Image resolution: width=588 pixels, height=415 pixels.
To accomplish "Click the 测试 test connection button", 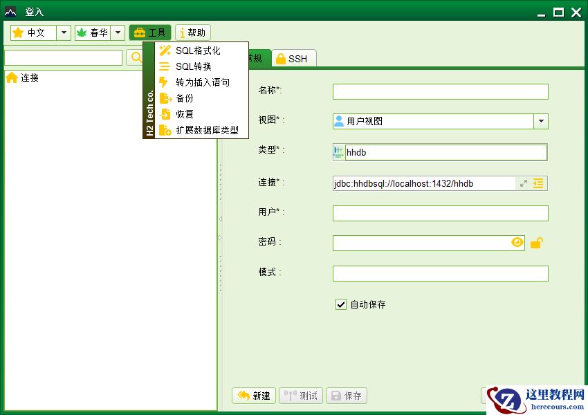I will (300, 395).
